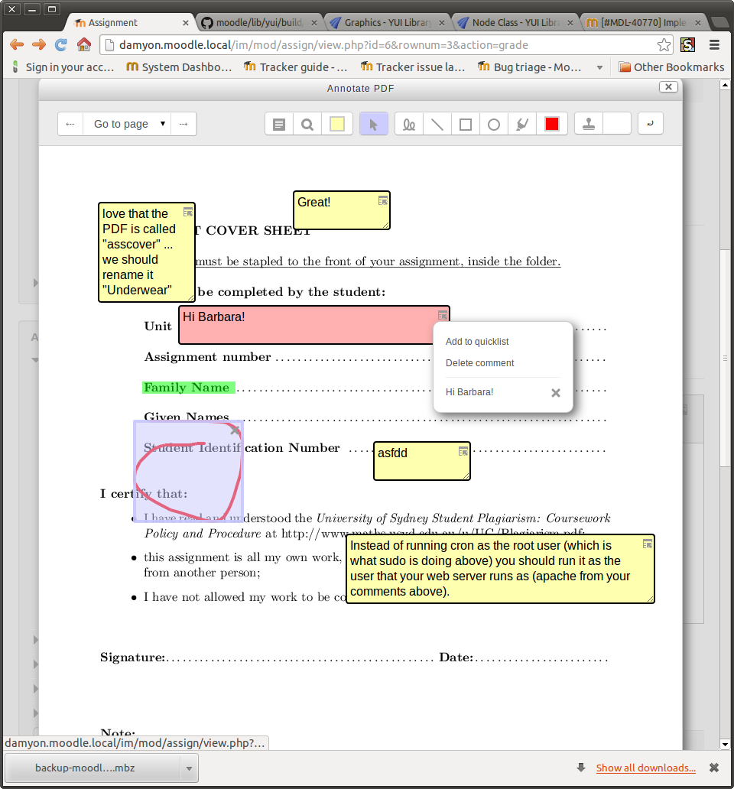
Task: Select the stamp tool
Action: tap(589, 125)
